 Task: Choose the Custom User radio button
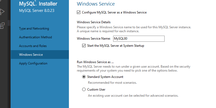84,90
